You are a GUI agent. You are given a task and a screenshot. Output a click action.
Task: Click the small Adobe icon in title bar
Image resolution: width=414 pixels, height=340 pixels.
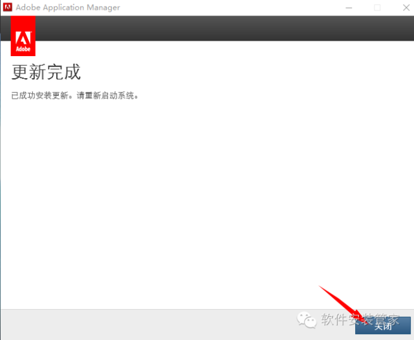tap(8, 8)
